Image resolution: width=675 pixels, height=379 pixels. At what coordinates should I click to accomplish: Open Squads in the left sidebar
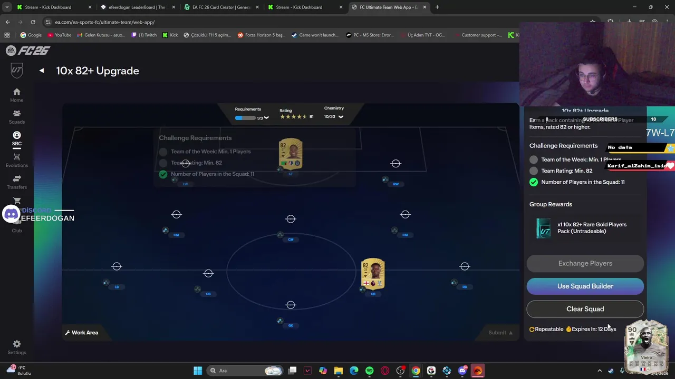pyautogui.click(x=17, y=117)
